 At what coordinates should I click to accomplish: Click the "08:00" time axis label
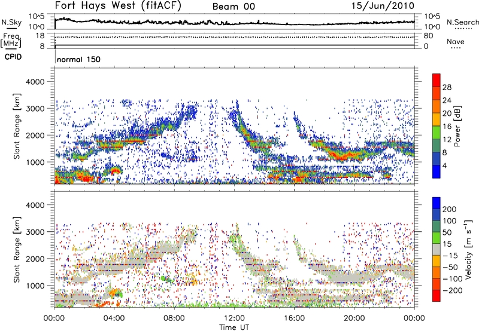point(174,318)
